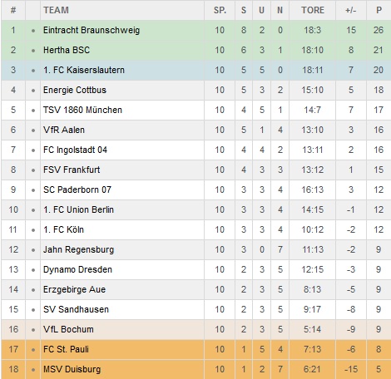Select the TSV 1860 München row

[196, 110]
